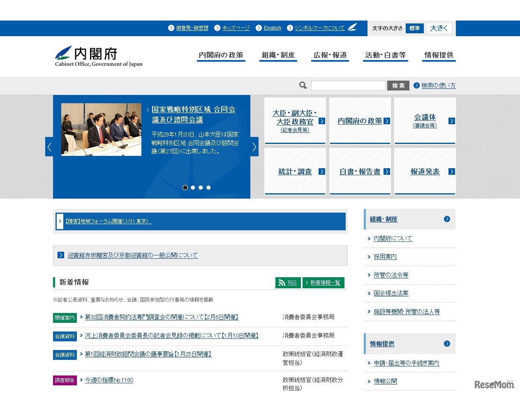The height and width of the screenshot is (394, 520).
Task: Click the chevron on 情報提供 sidebar header
Action: point(447,344)
